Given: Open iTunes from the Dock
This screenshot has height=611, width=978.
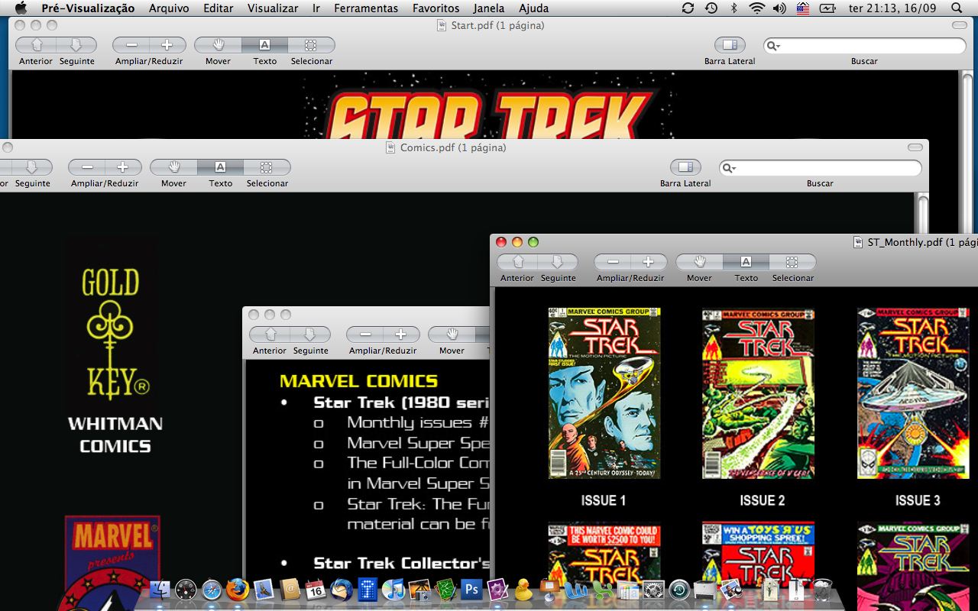Looking at the screenshot, I should point(393,589).
